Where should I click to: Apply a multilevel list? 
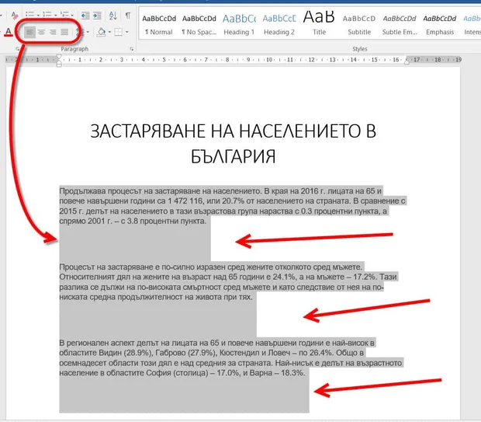pos(64,15)
